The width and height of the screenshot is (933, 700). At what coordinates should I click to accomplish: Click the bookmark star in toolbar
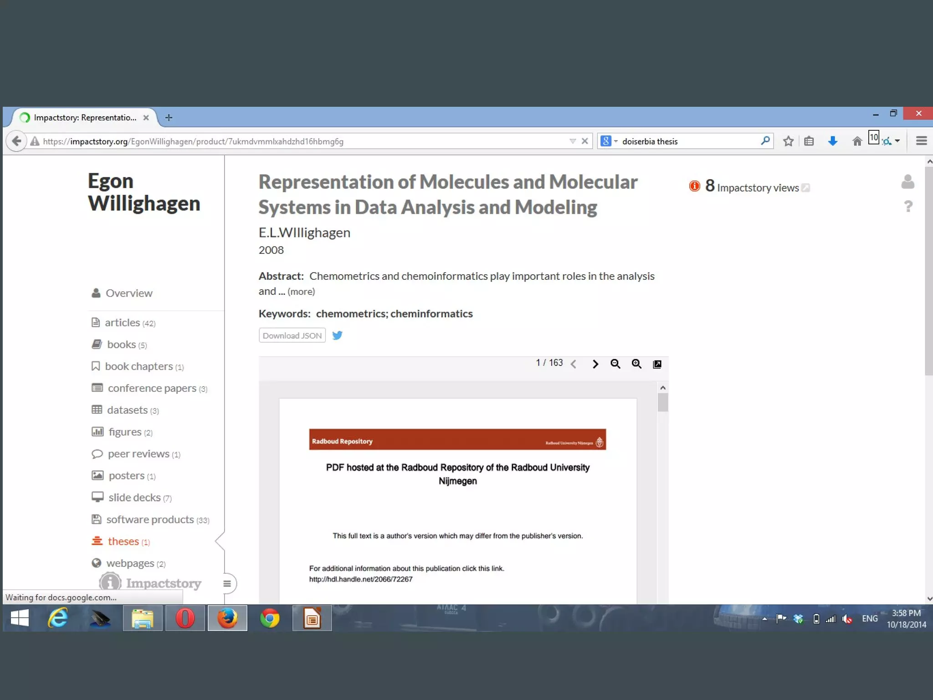pos(788,141)
